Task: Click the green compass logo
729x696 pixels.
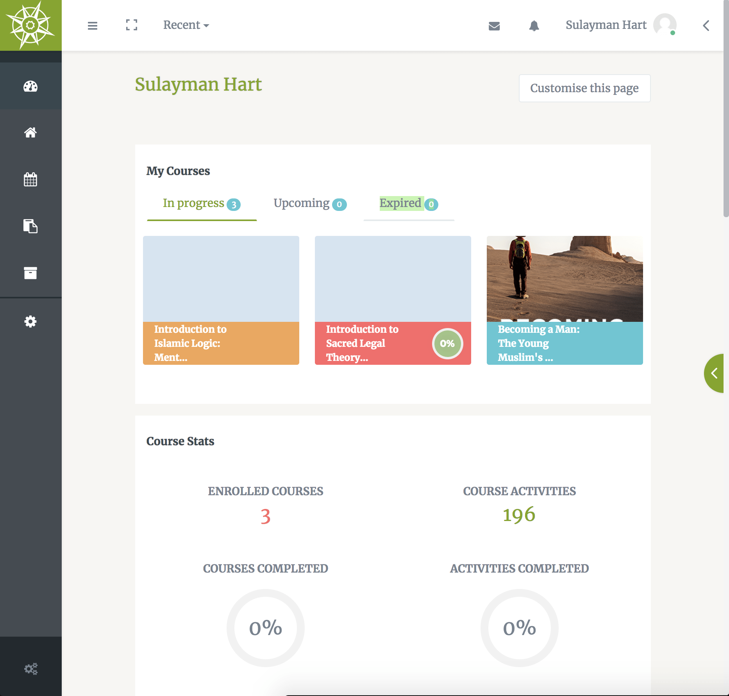Action: [31, 25]
